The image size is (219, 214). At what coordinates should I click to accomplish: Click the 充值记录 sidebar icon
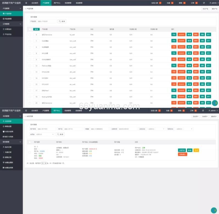(x=3, y=152)
